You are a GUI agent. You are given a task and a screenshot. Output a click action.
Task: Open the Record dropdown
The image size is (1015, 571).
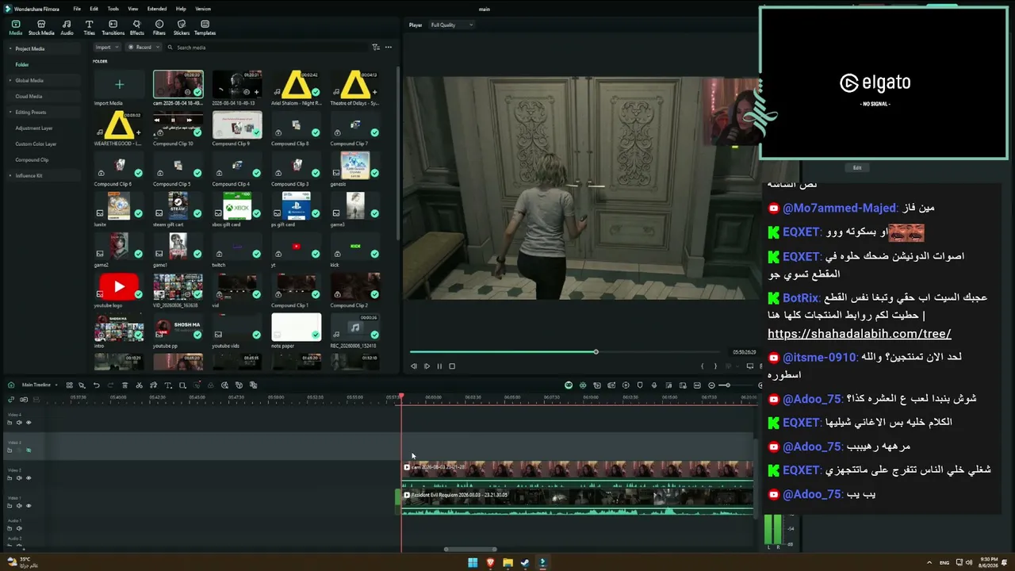pos(144,48)
